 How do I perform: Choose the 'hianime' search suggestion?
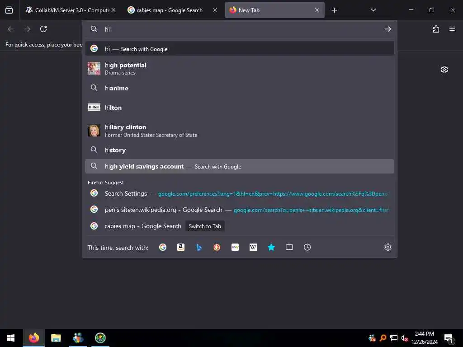click(240, 88)
